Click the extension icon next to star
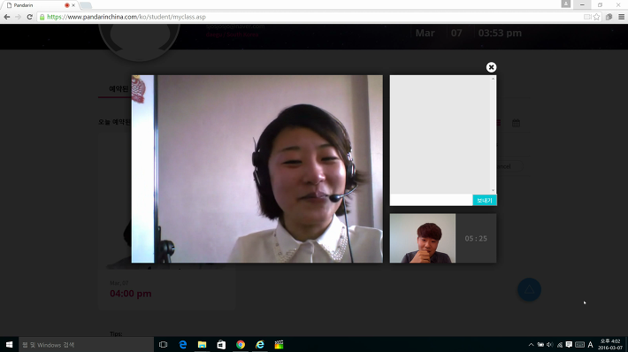 [x=609, y=17]
